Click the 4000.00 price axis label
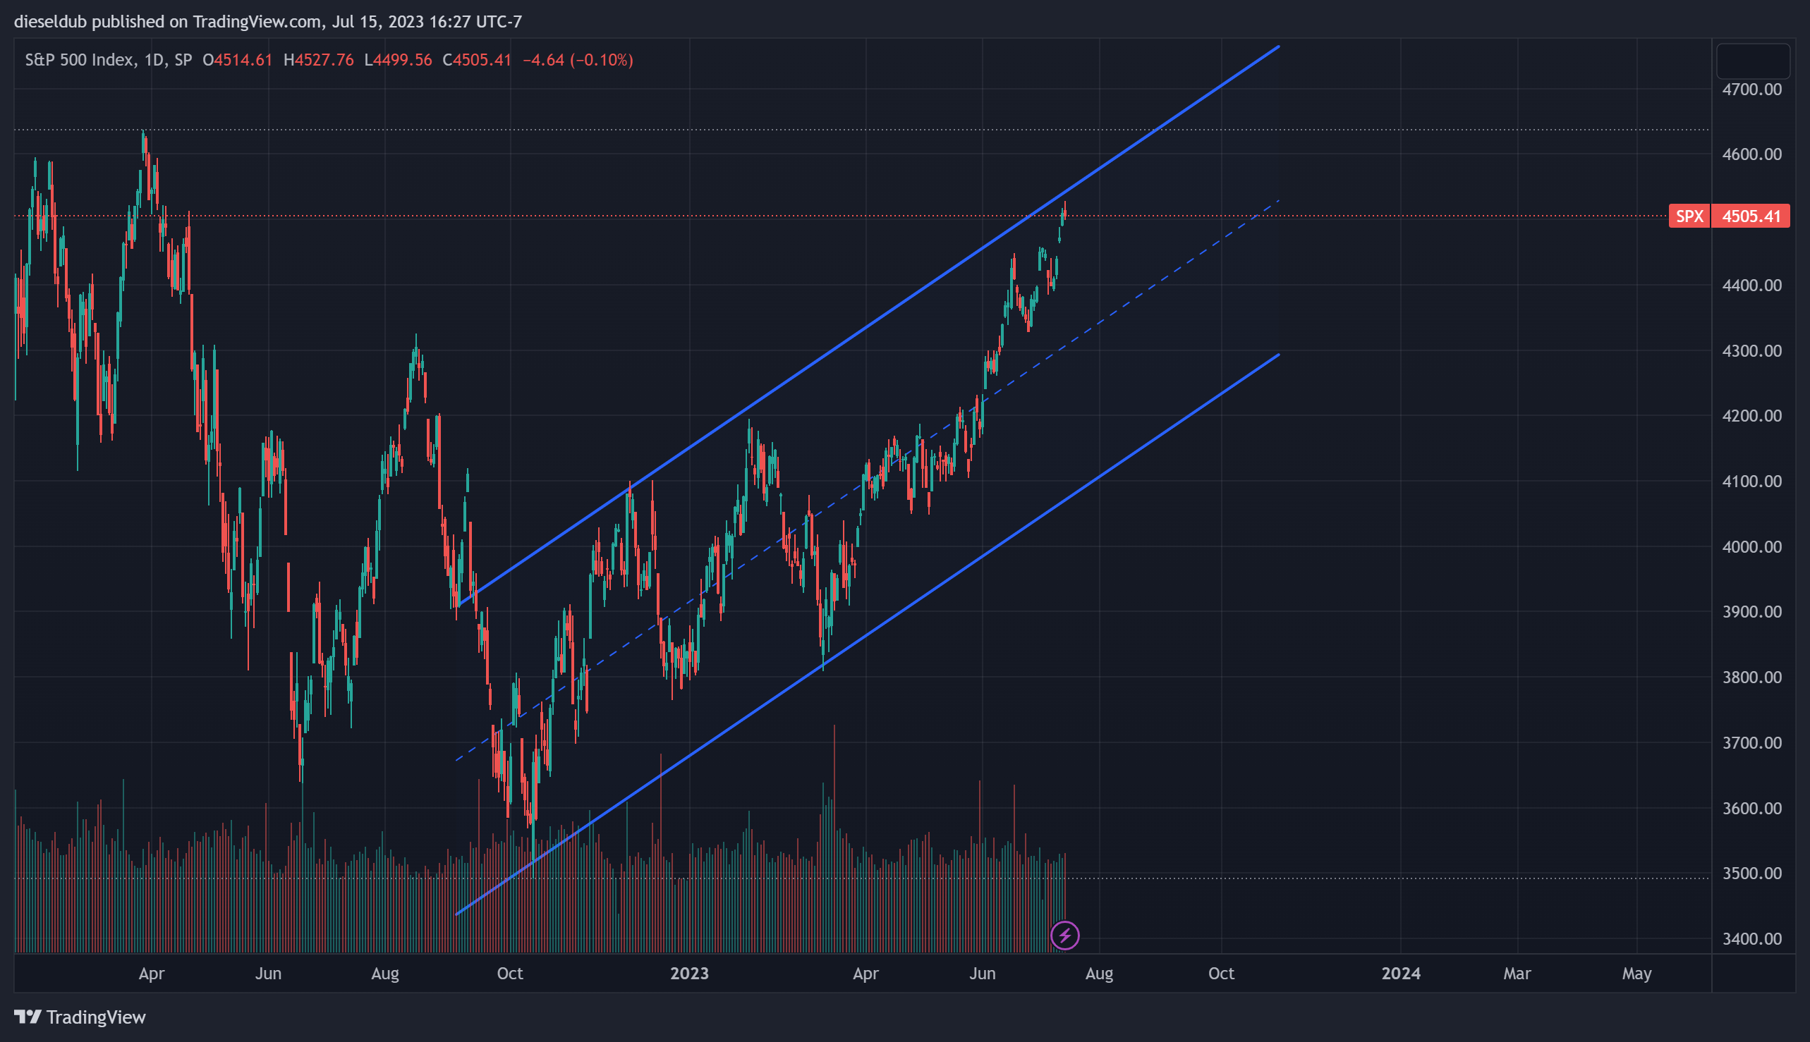The image size is (1810, 1042). [1751, 547]
